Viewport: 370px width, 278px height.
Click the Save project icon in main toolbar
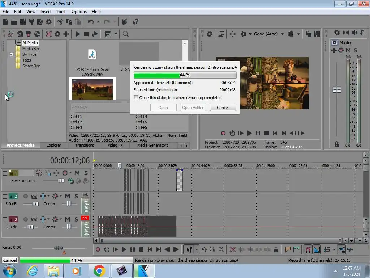(x=23, y=22)
